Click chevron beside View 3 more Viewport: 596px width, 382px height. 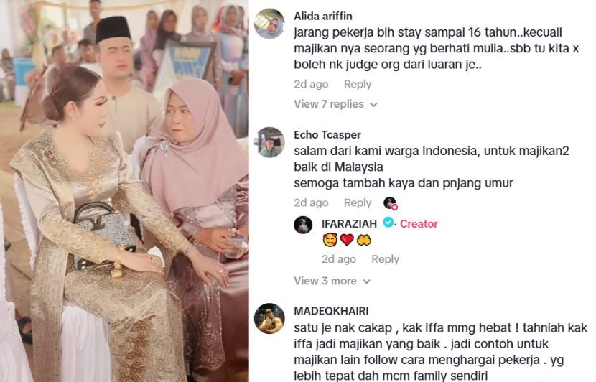point(366,281)
